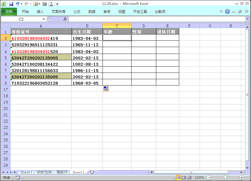
Task: Click the Auto Fill Options icon
Action: 106,88
